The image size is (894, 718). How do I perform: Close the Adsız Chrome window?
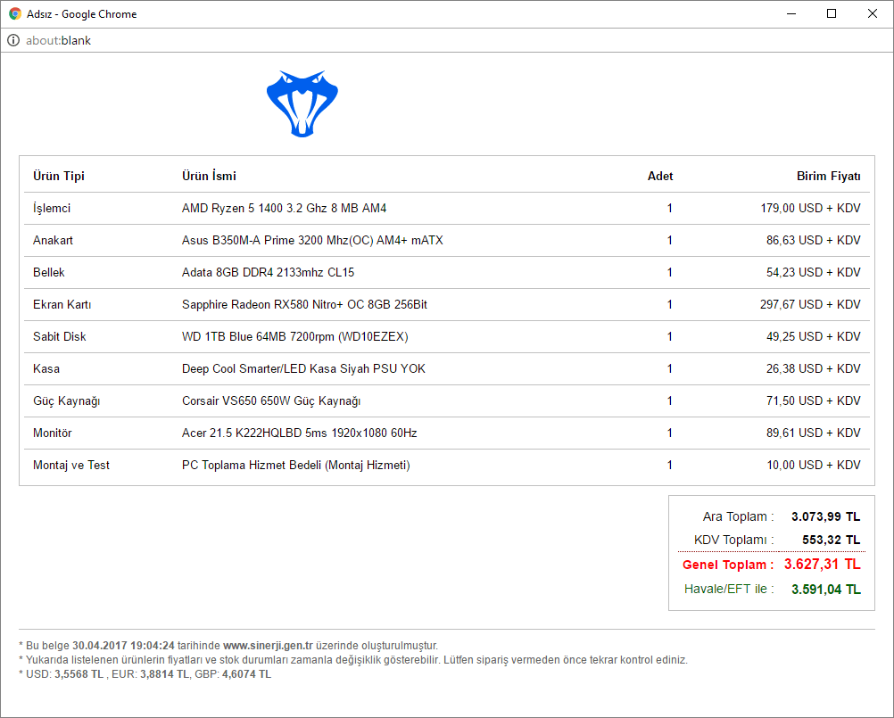point(873,13)
